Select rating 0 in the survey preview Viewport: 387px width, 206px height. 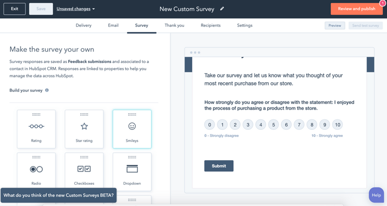click(x=210, y=125)
